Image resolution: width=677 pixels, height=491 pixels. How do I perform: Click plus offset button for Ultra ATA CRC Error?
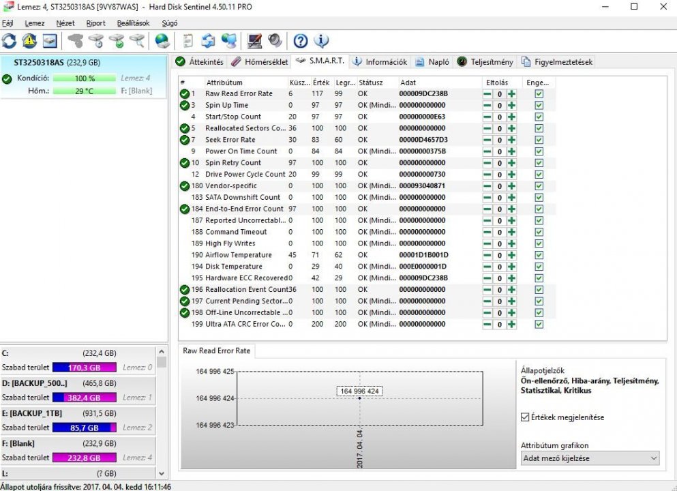tap(511, 325)
